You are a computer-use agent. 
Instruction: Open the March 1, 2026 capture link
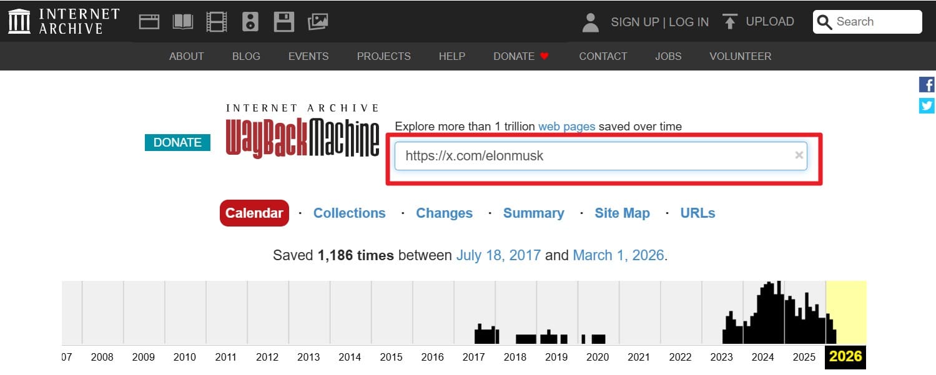pyautogui.click(x=618, y=255)
